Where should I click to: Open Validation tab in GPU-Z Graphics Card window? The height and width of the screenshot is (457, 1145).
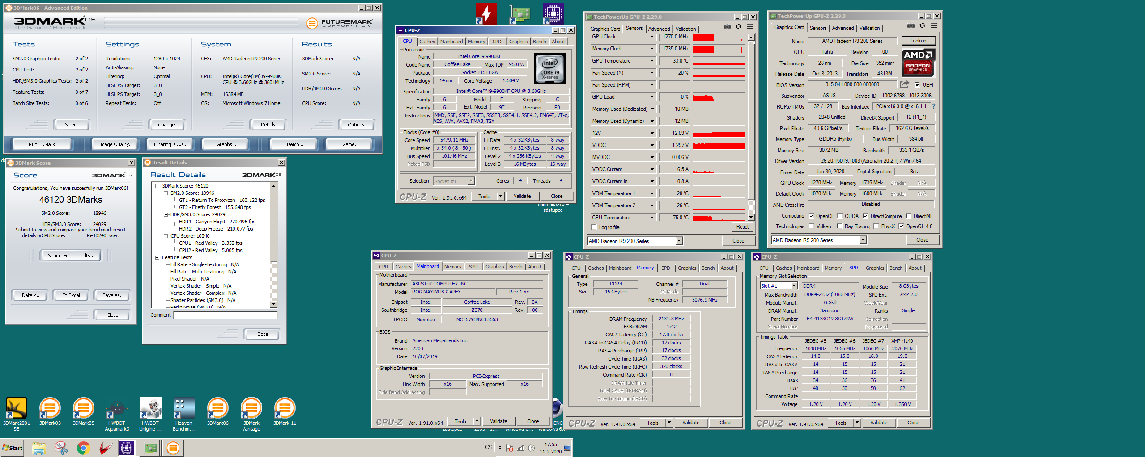click(869, 28)
